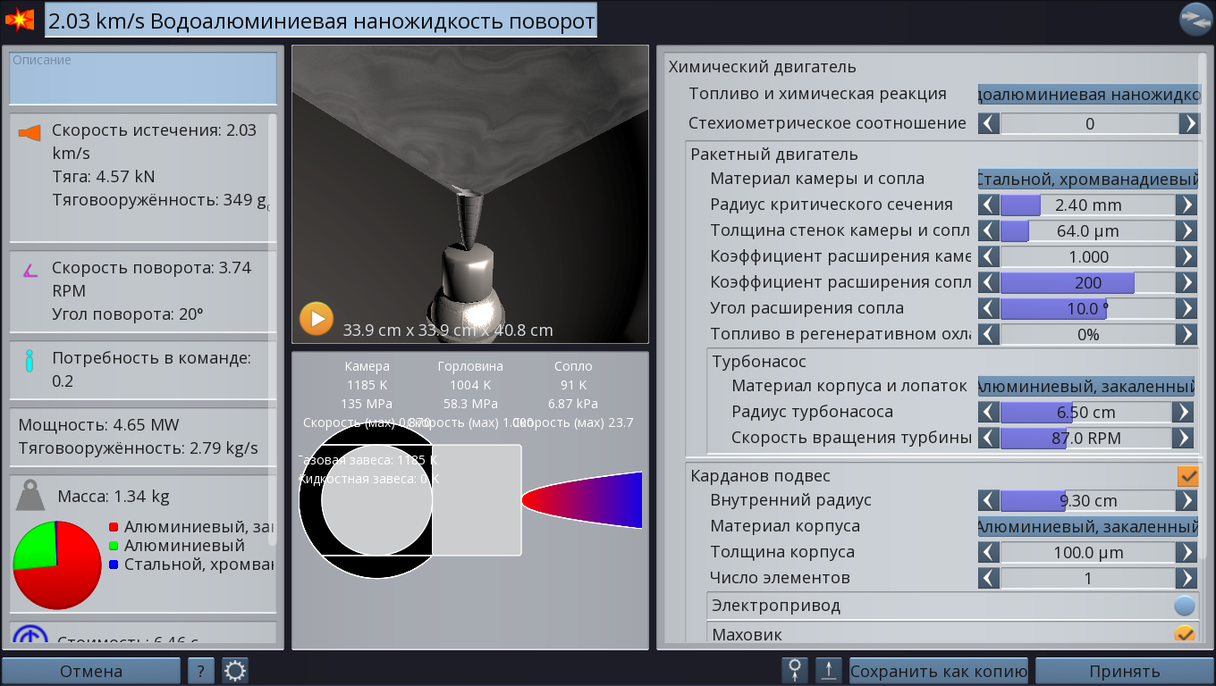The image size is (1216, 686).
Task: Cancel the design with the Отмена button
Action: tap(91, 671)
